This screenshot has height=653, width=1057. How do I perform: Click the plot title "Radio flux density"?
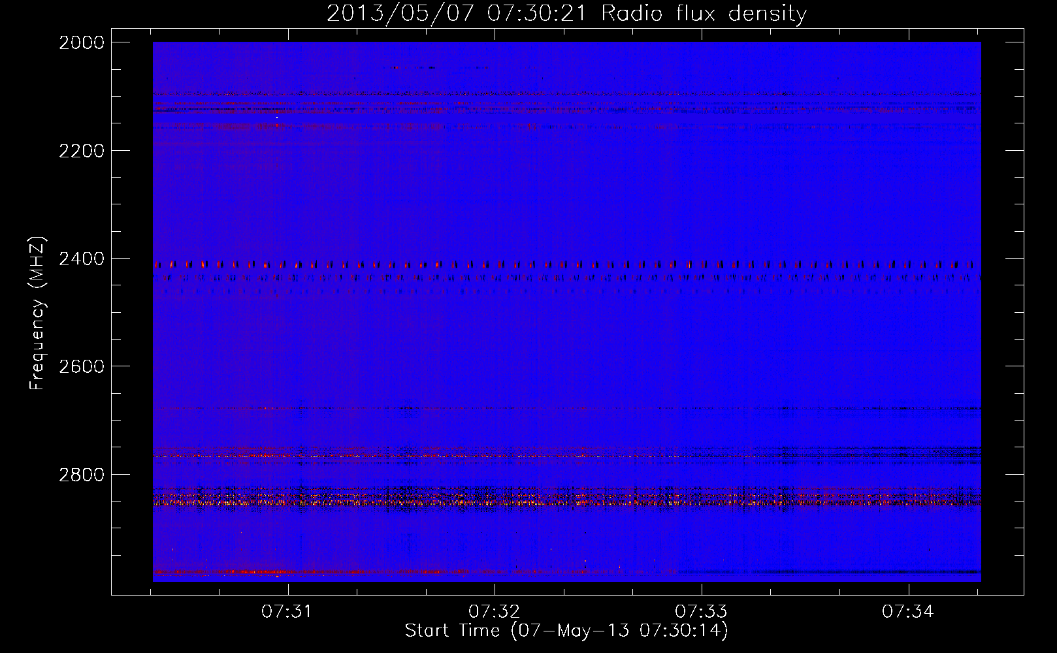(704, 14)
